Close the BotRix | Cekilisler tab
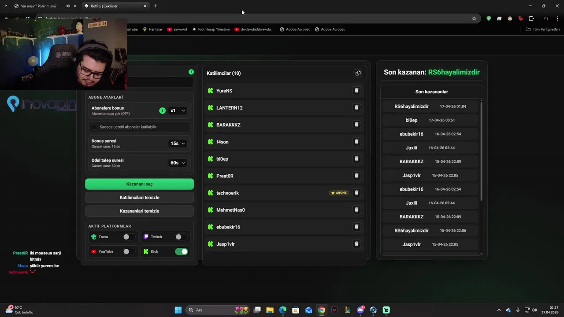The image size is (564, 317). click(145, 6)
